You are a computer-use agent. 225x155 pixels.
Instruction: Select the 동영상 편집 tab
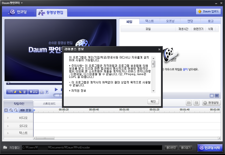[52, 13]
